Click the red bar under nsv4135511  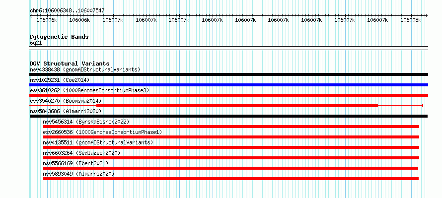231,147
